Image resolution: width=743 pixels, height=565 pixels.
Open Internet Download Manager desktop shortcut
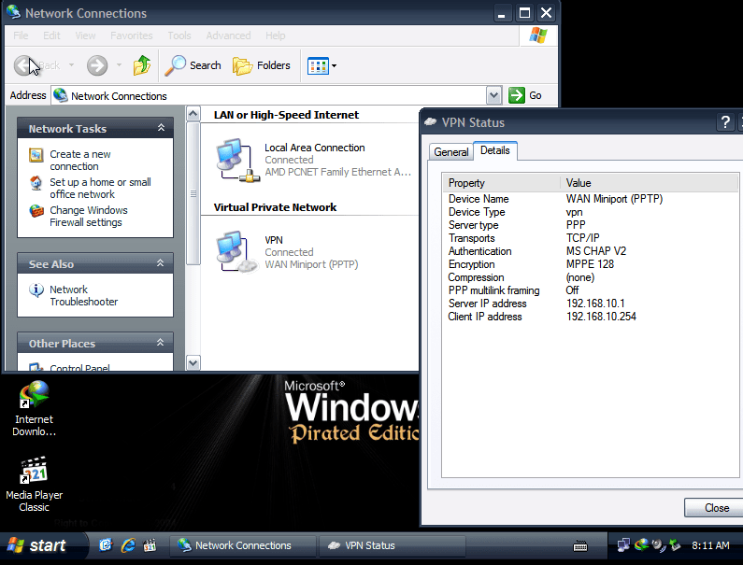(x=35, y=409)
